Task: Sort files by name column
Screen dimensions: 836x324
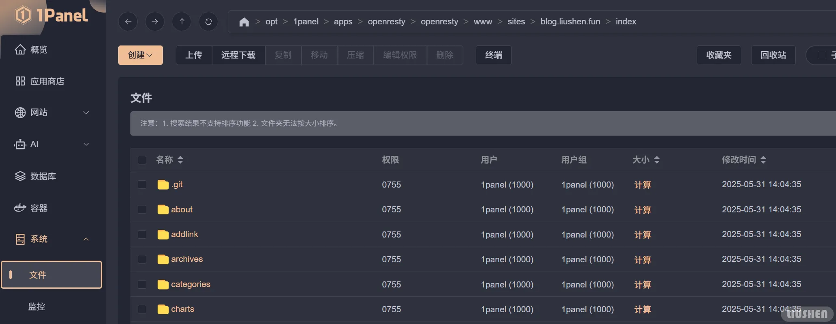Action: click(x=180, y=160)
